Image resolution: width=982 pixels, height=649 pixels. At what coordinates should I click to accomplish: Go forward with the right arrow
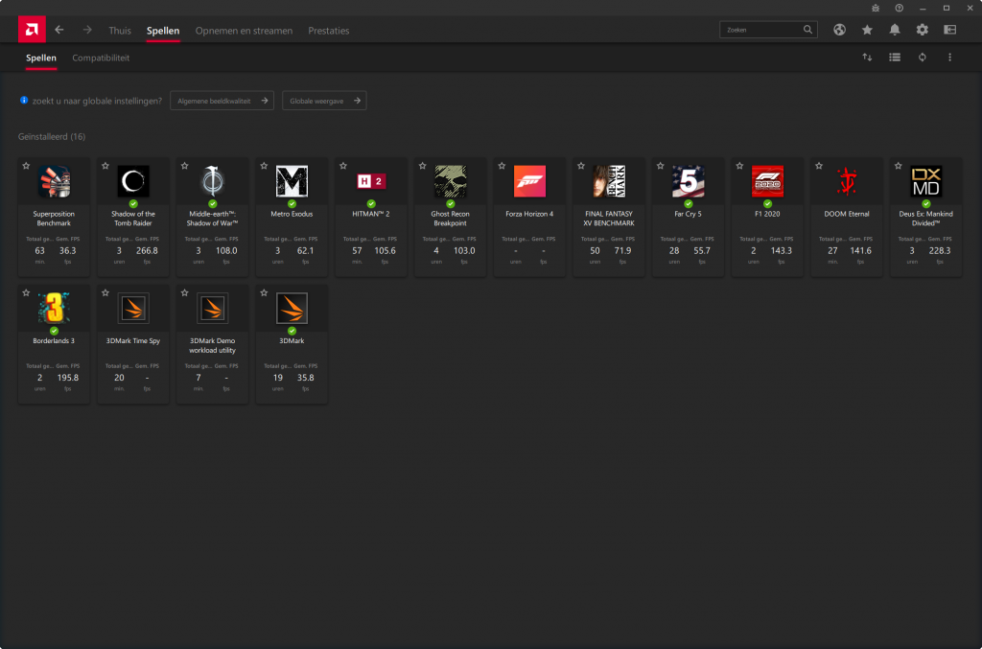tap(87, 30)
